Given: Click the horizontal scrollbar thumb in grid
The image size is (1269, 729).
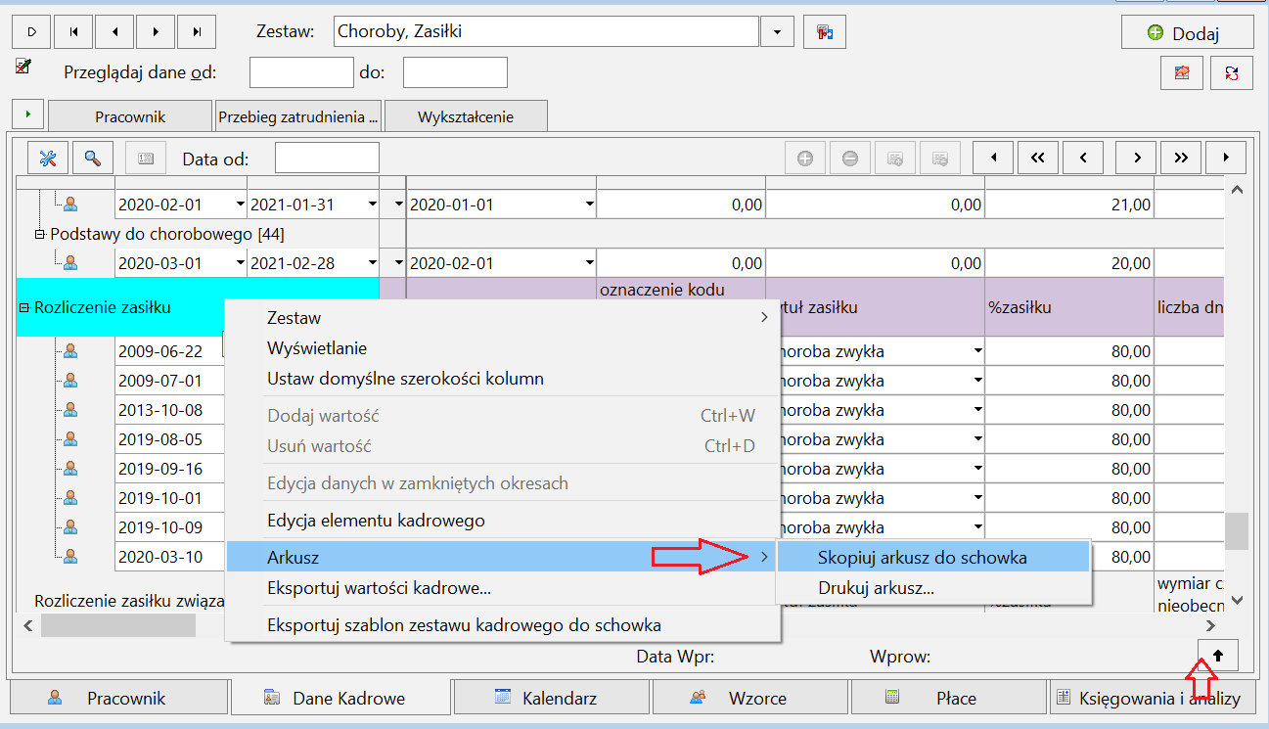Looking at the screenshot, I should 118,625.
